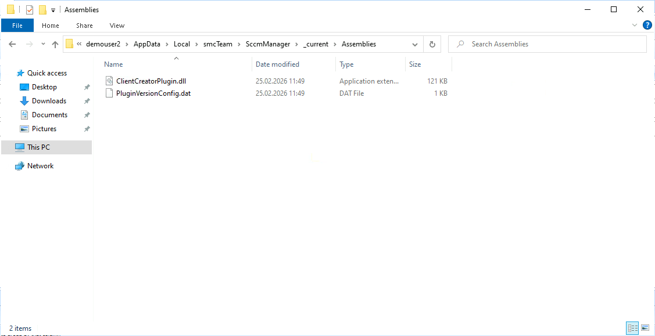Click the Properties quick access toolbar icon

click(x=30, y=10)
